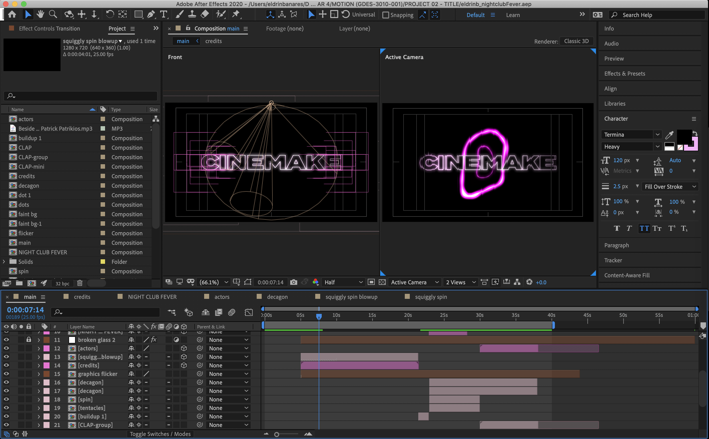Screen dimensions: 709x439
Task: Switch to the Learn workspace
Action: pos(513,15)
